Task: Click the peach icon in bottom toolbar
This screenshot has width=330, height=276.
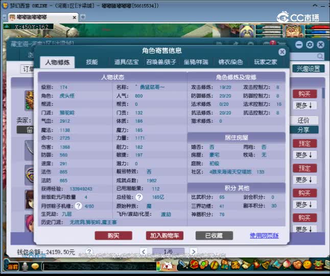Action: tap(287, 264)
